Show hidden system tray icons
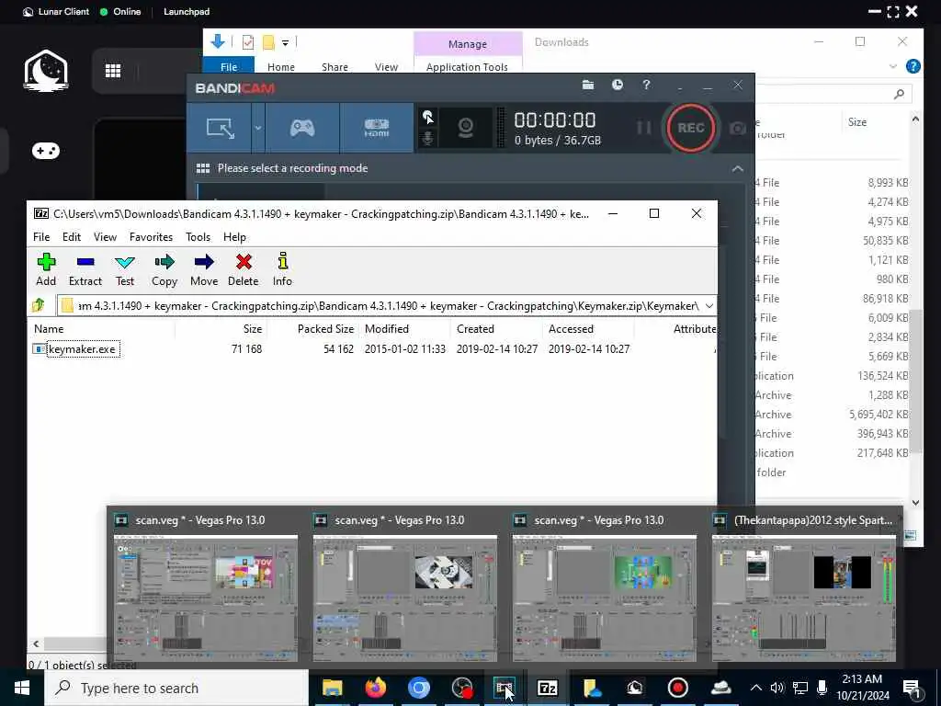This screenshot has width=941, height=706. pyautogui.click(x=756, y=688)
